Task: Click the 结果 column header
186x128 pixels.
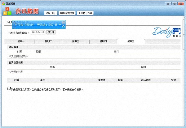Action: tap(173, 80)
